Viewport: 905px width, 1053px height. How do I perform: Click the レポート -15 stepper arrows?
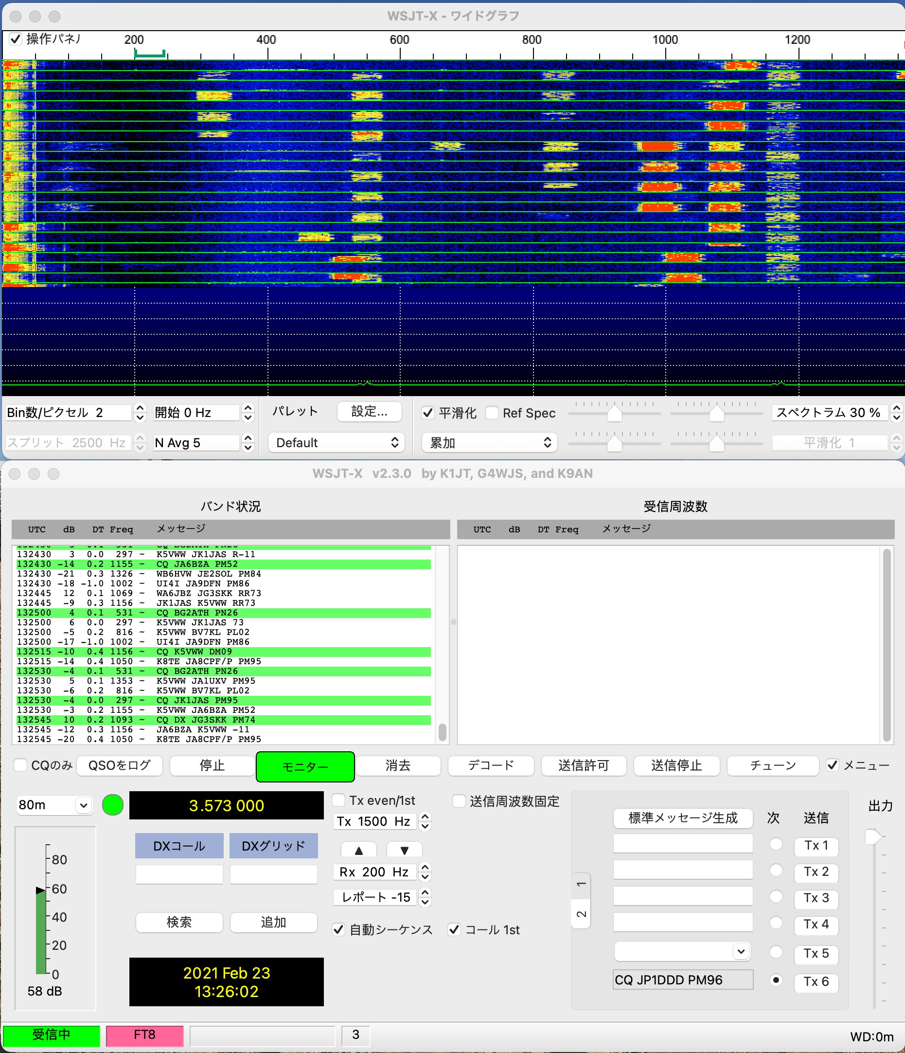(426, 897)
